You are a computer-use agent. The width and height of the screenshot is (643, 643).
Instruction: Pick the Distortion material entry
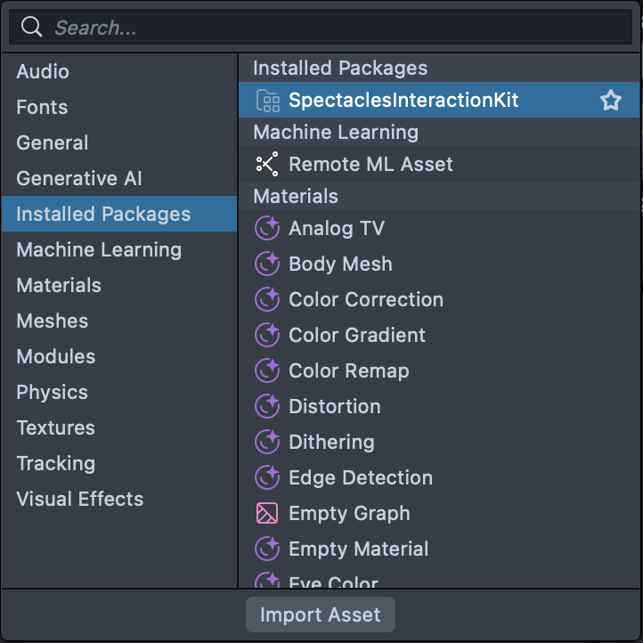coord(335,407)
